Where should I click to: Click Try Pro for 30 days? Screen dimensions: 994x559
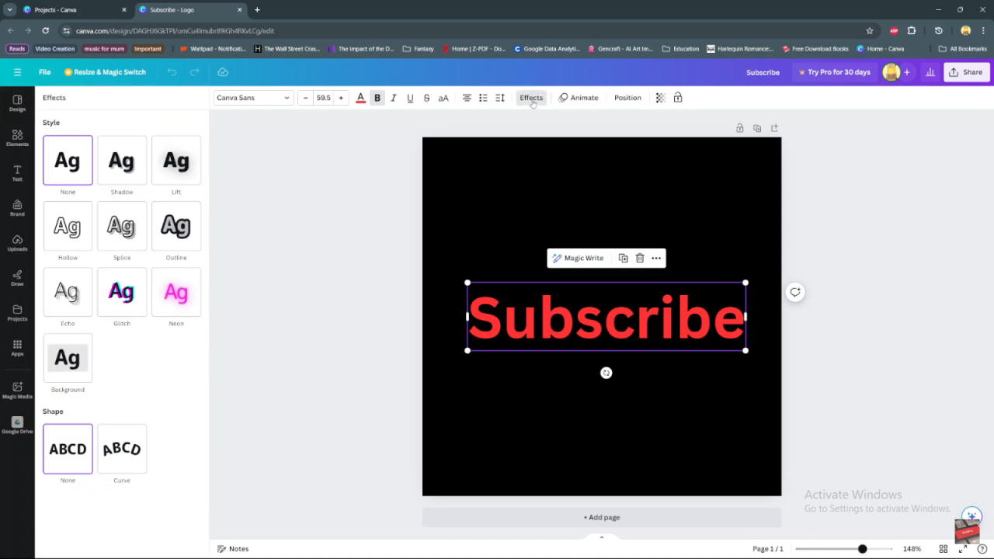[x=834, y=72]
